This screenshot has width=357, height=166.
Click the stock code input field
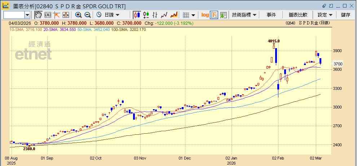pyautogui.click(x=14, y=15)
